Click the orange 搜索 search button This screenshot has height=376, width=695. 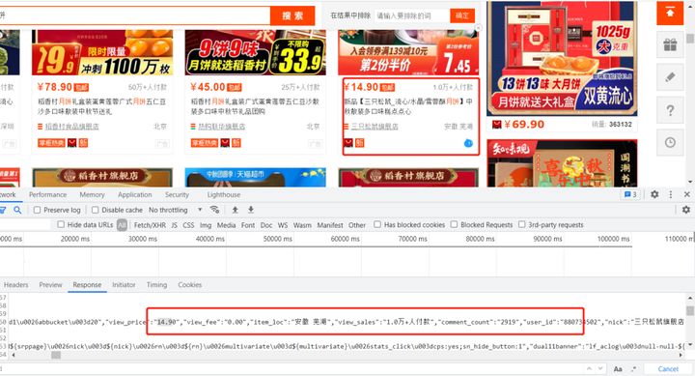pyautogui.click(x=292, y=16)
